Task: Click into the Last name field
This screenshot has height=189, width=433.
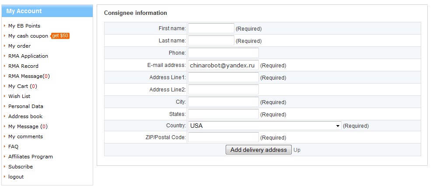Action: (x=211, y=41)
